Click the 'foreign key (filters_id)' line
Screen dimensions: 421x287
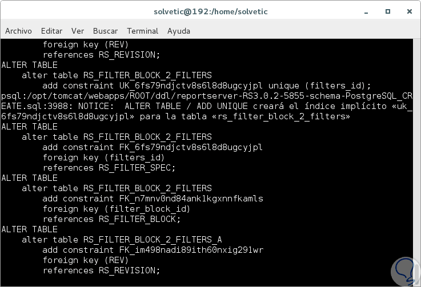coord(104,157)
